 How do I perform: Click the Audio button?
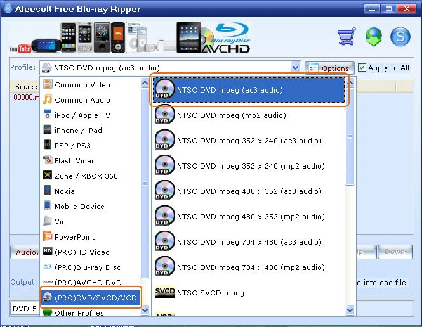click(25, 252)
